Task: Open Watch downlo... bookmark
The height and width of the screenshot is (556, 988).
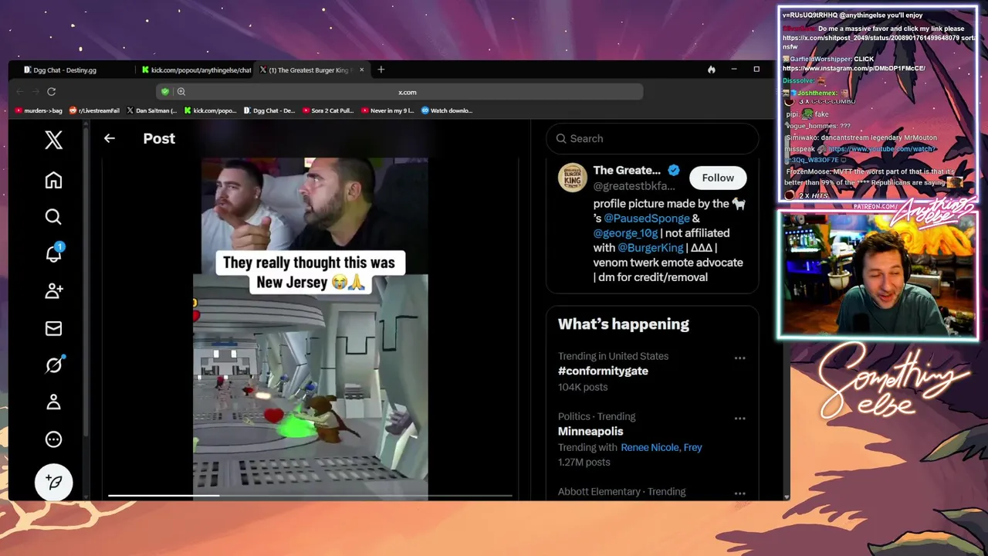Action: pyautogui.click(x=447, y=110)
